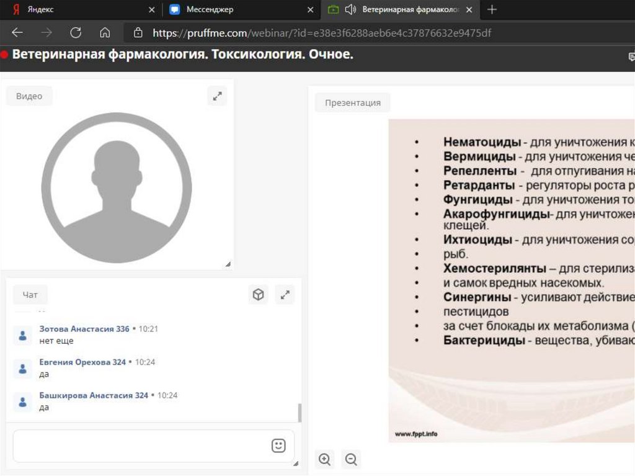Zoom out of the presentation

pos(351,459)
